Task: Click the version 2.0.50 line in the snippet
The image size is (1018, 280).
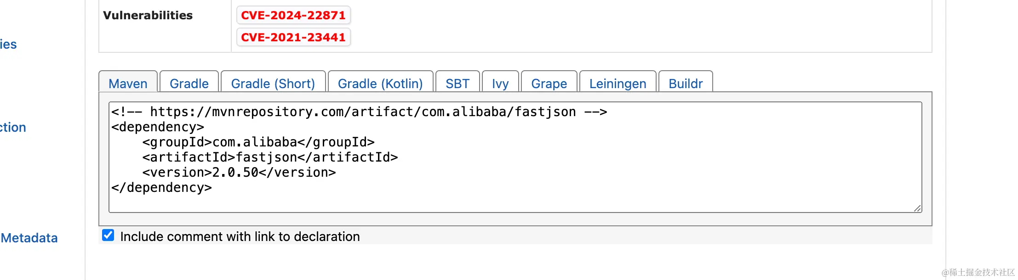Action: pyautogui.click(x=239, y=173)
